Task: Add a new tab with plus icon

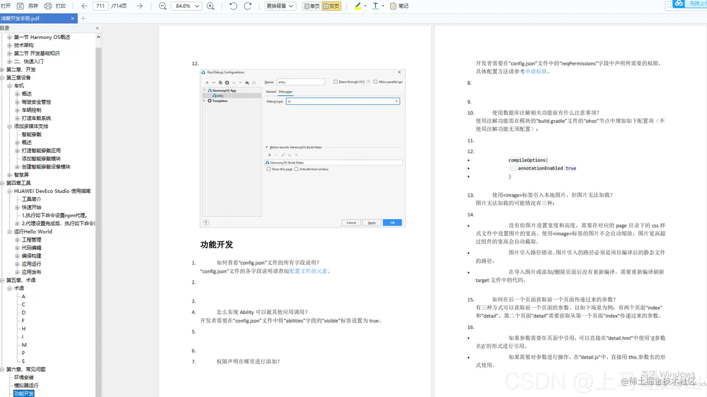Action: pos(83,18)
